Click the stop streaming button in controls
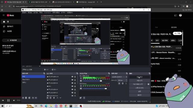This screenshot has width=193, height=108. coord(139,77)
